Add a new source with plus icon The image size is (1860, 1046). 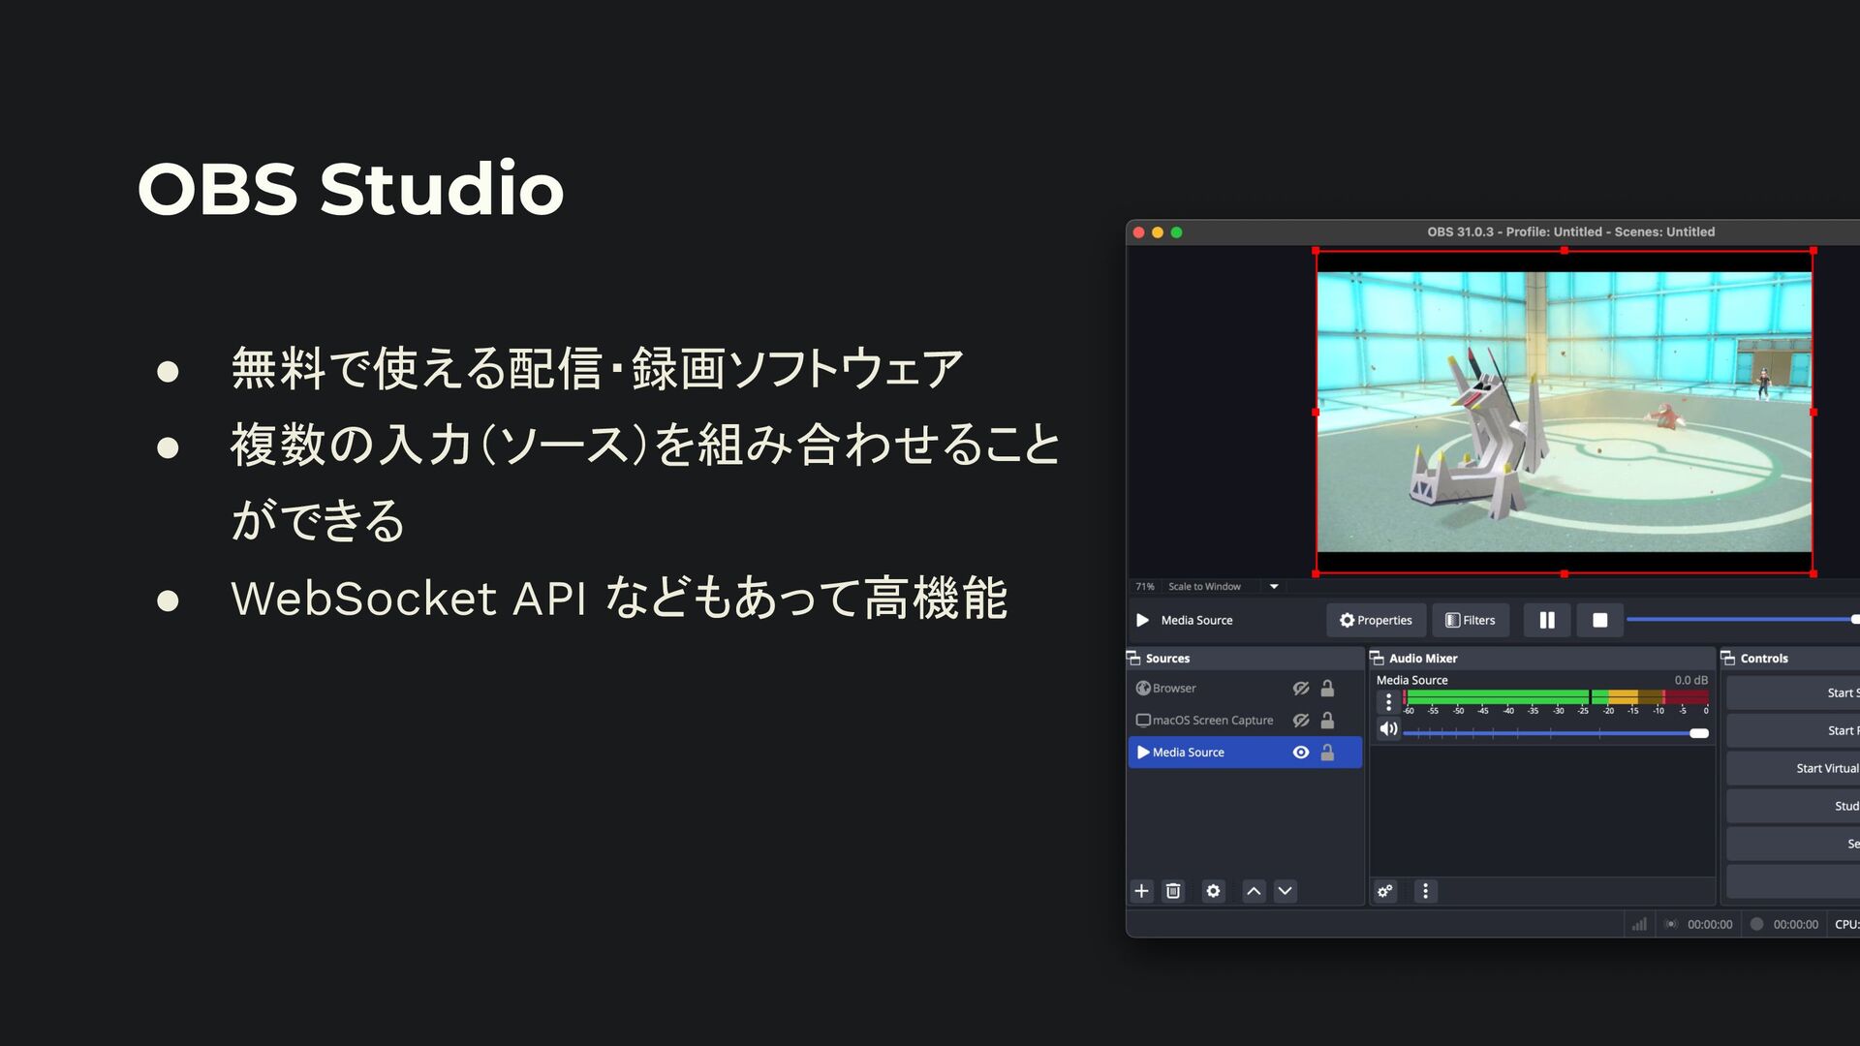click(1141, 891)
